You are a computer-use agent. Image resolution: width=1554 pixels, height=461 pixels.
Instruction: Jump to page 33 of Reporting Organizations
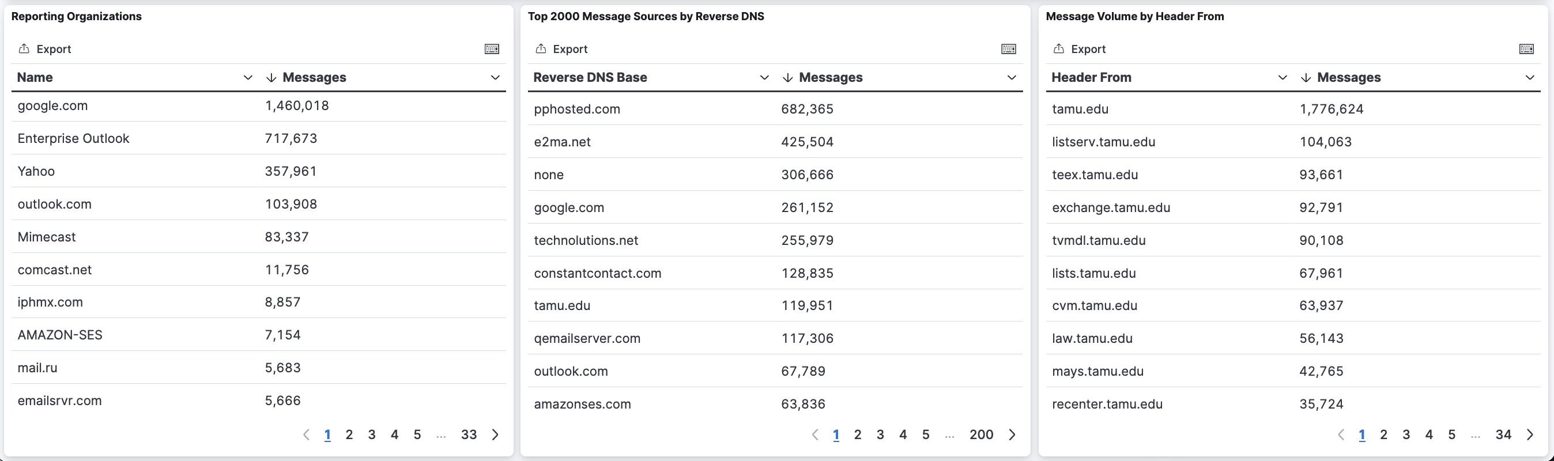point(469,434)
